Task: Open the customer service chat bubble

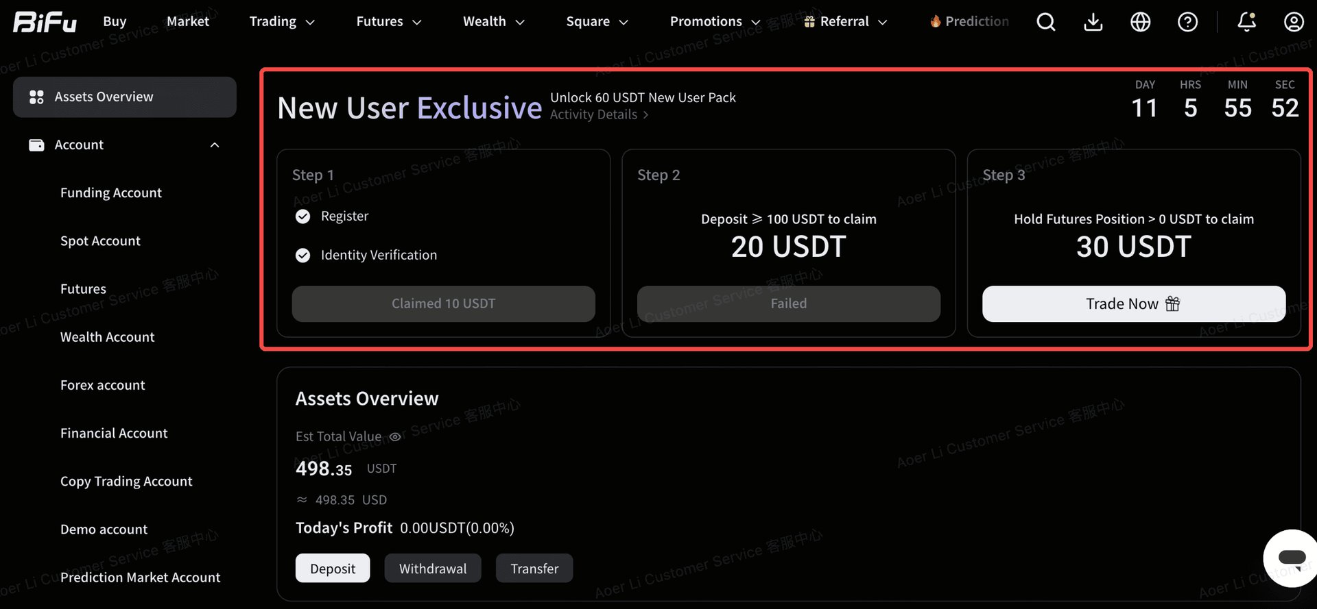Action: pyautogui.click(x=1292, y=558)
